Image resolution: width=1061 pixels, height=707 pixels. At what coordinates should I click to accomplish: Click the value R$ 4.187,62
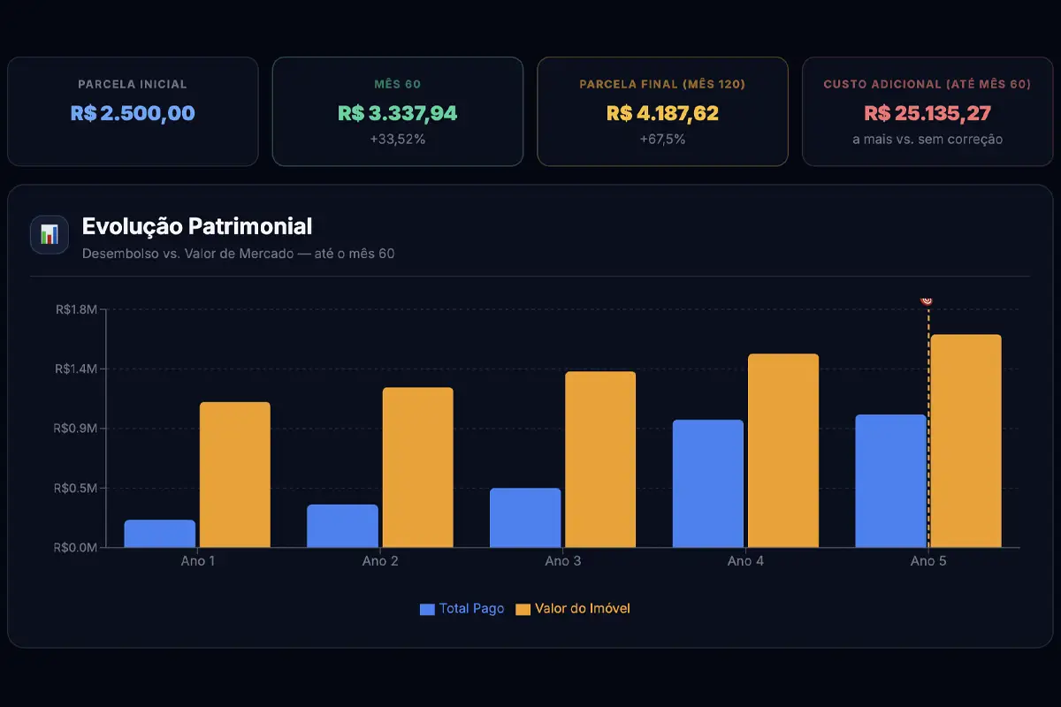(x=663, y=113)
